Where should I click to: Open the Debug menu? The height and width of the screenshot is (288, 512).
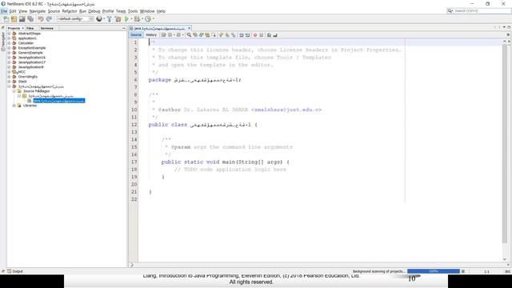coord(94,11)
